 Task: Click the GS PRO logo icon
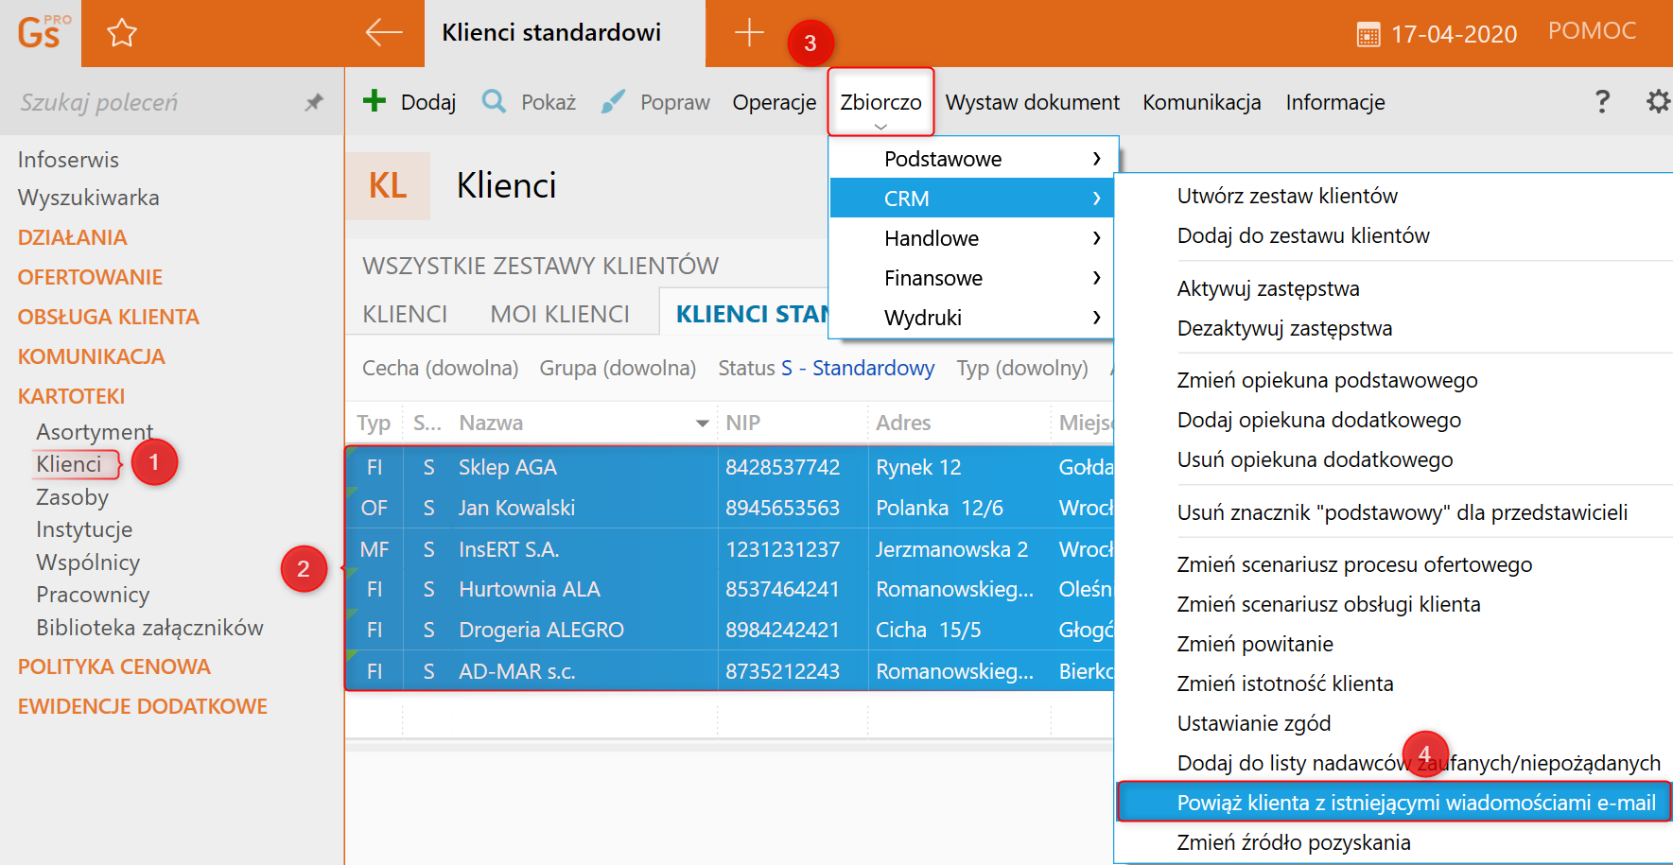point(44,32)
